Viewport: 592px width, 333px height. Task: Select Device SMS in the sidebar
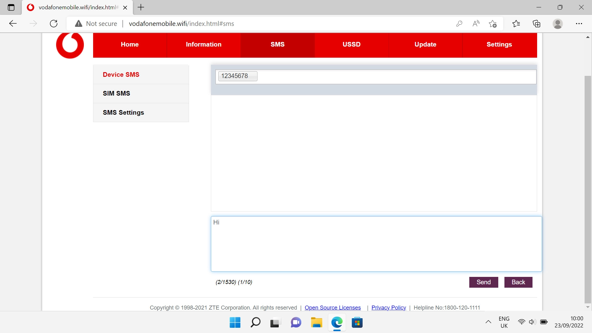(x=141, y=75)
